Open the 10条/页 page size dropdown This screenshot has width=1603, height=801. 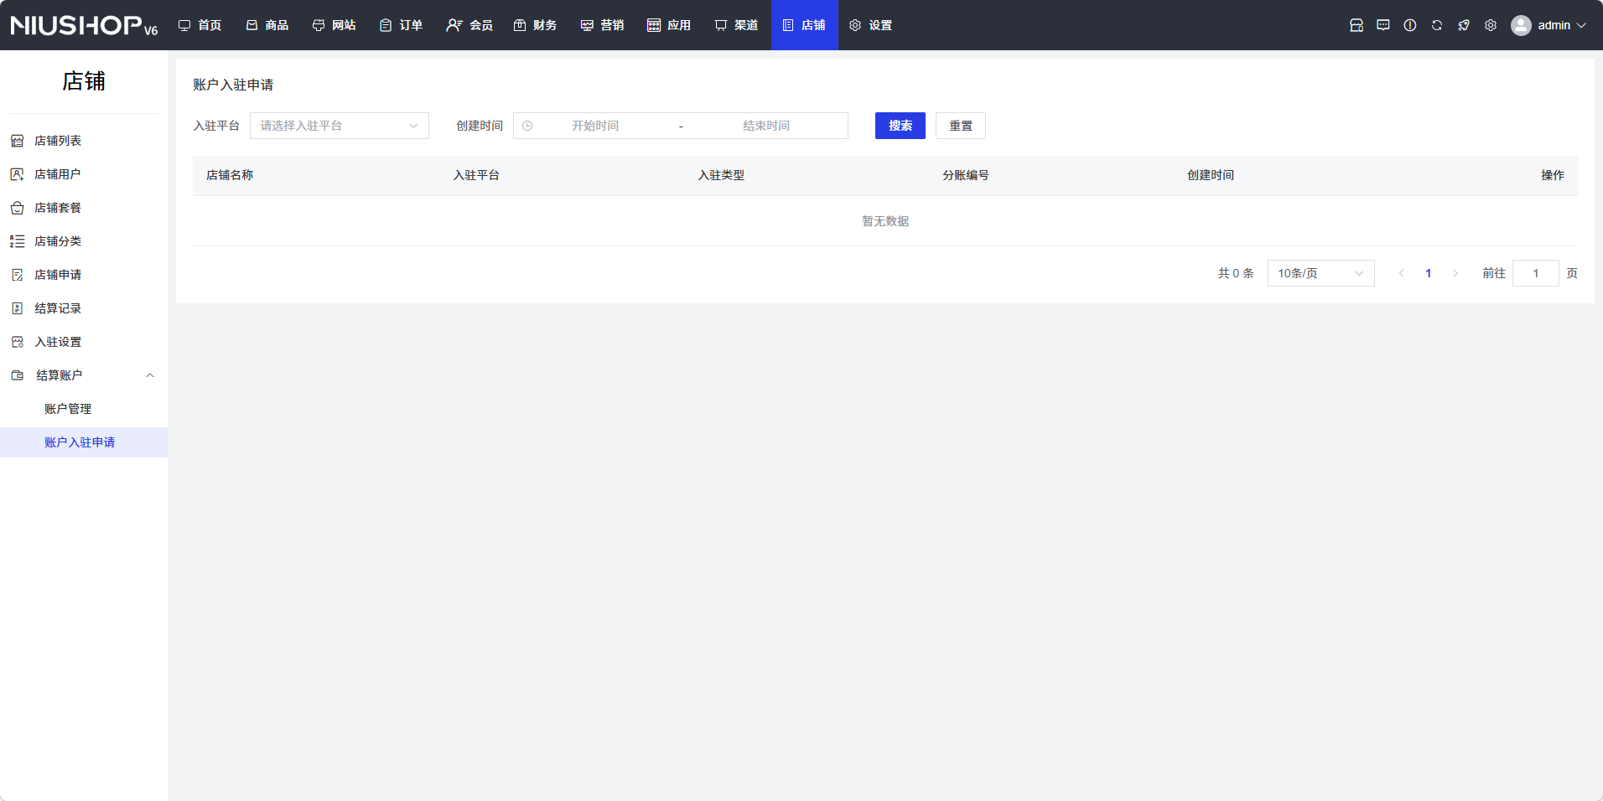click(1320, 273)
